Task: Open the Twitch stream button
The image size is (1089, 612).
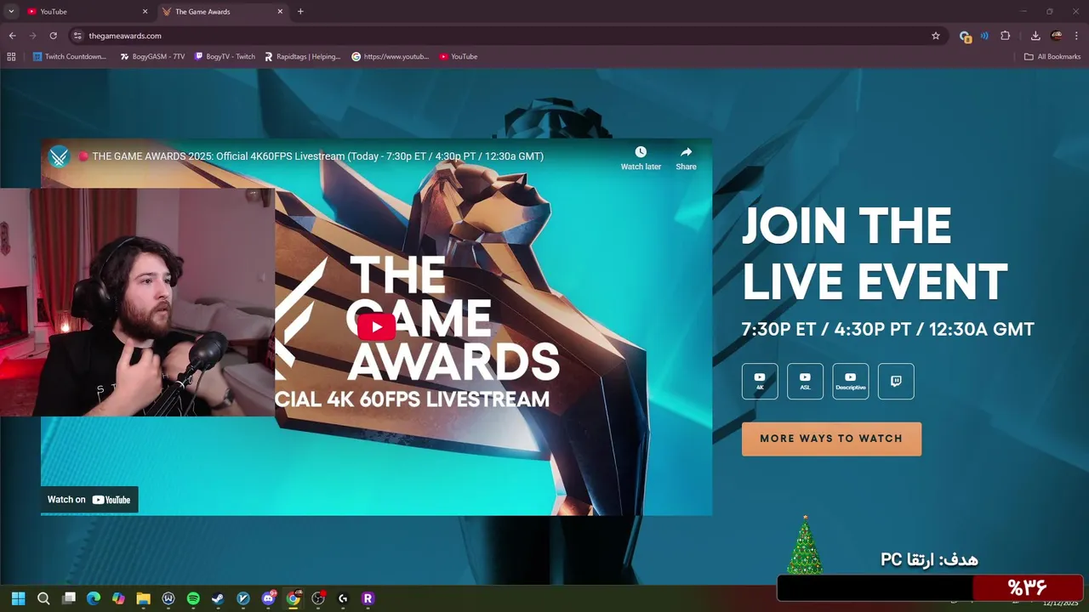Action: pos(896,381)
